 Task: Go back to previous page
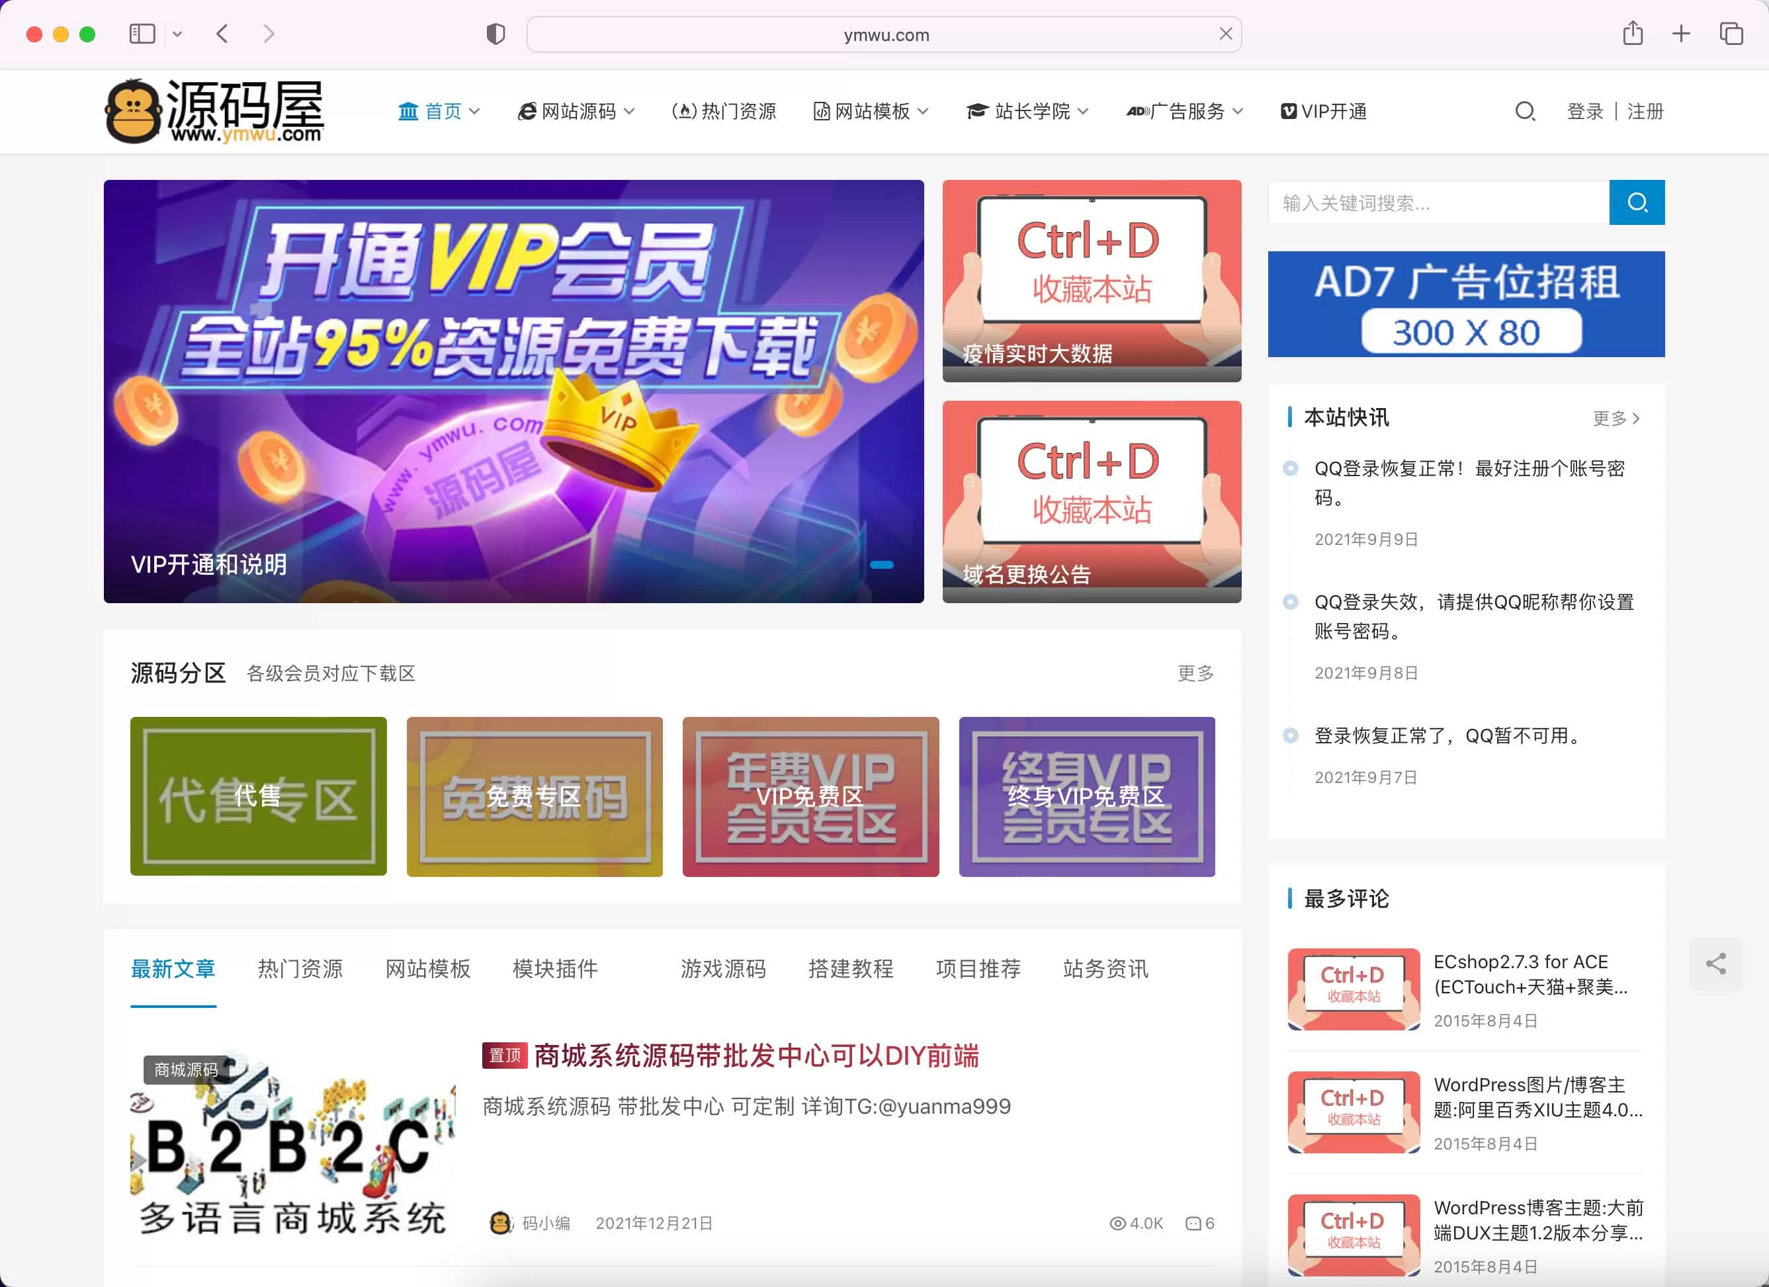pyautogui.click(x=222, y=34)
